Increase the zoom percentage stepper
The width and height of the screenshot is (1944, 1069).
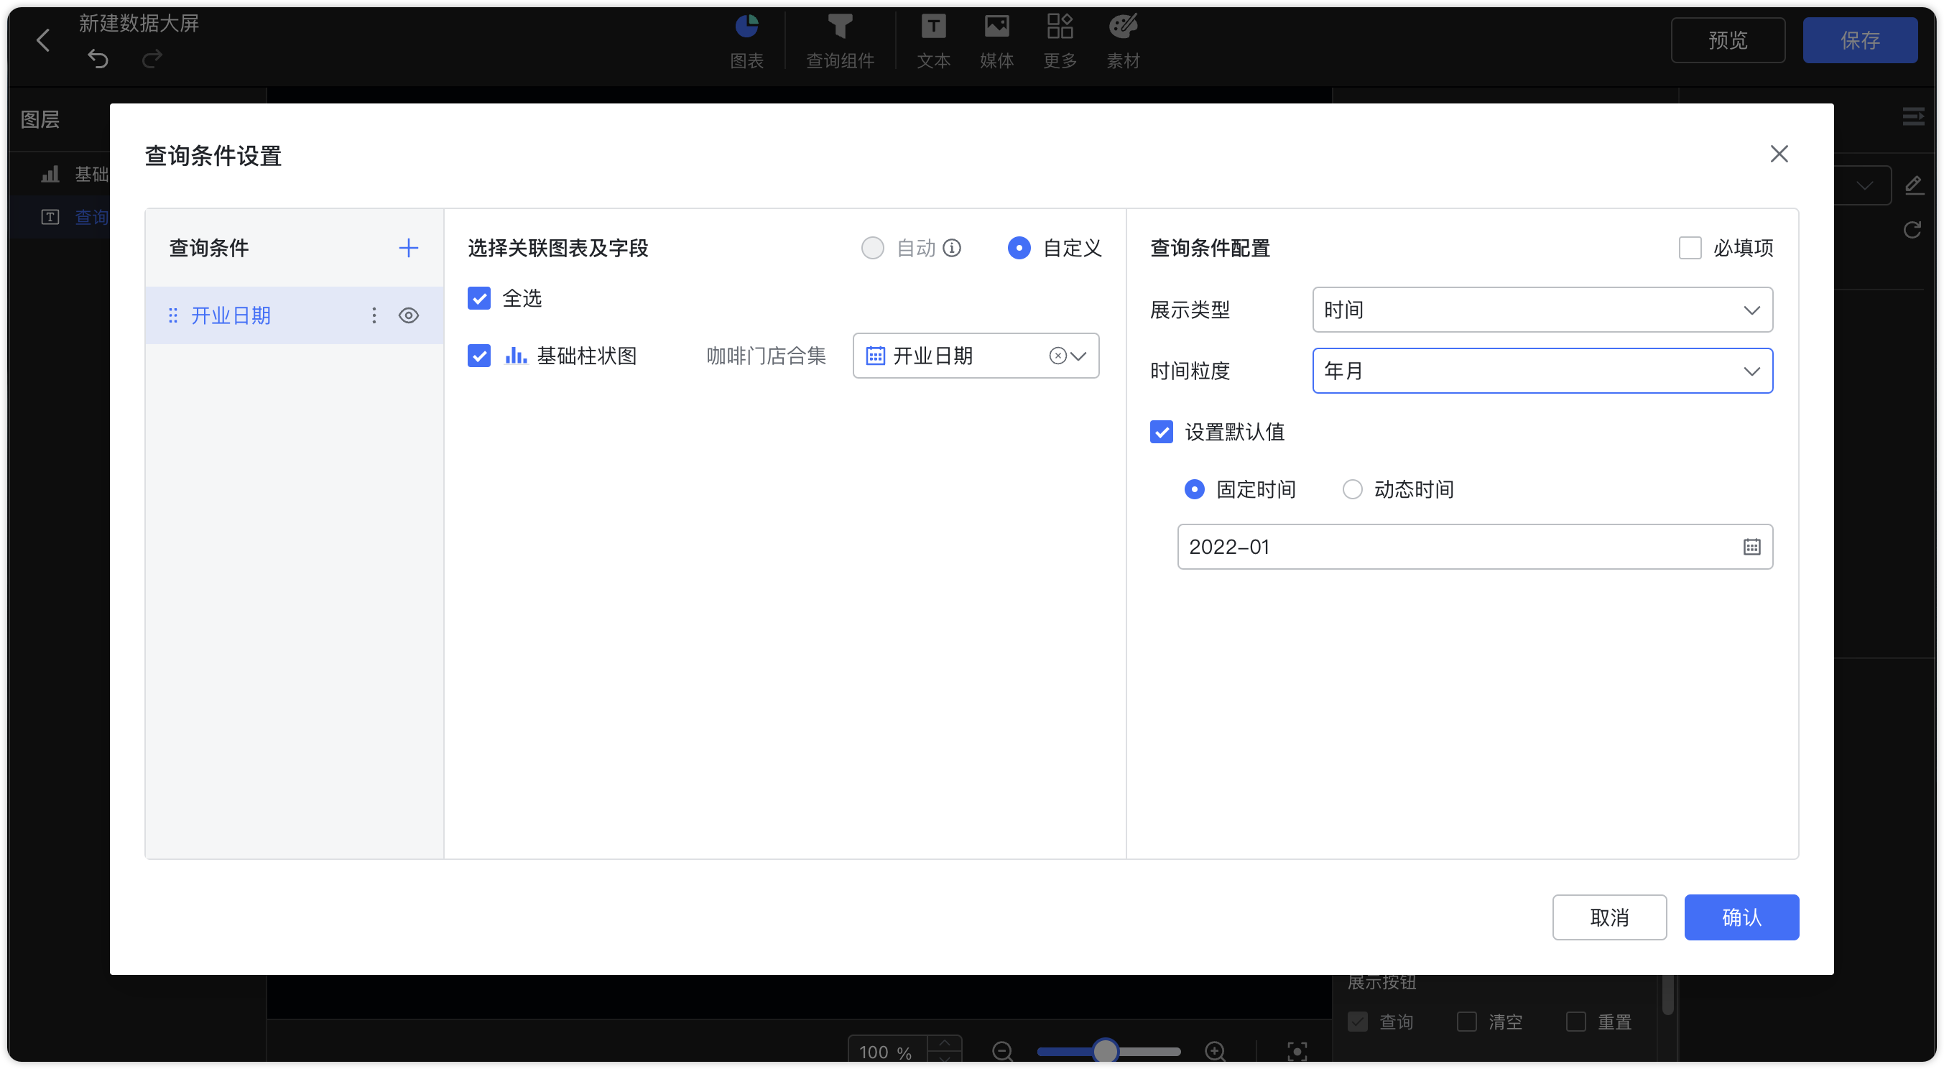pos(944,1042)
